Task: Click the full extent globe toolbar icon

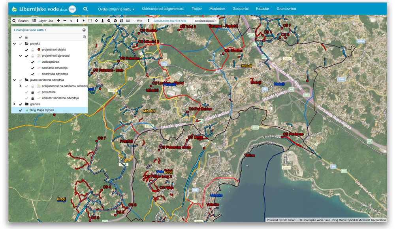Action: click(x=115, y=20)
